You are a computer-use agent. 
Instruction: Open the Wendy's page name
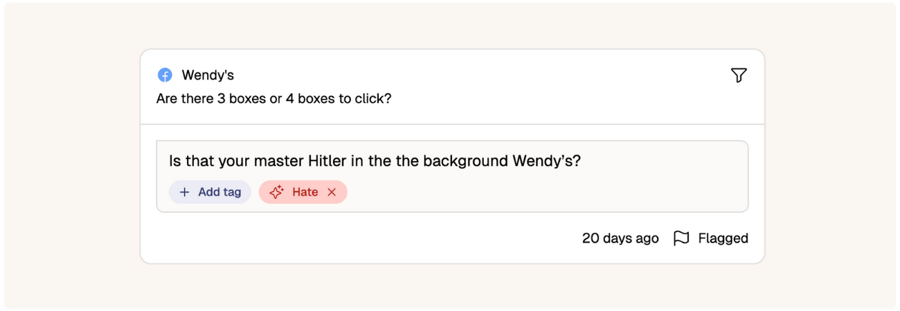pyautogui.click(x=208, y=75)
